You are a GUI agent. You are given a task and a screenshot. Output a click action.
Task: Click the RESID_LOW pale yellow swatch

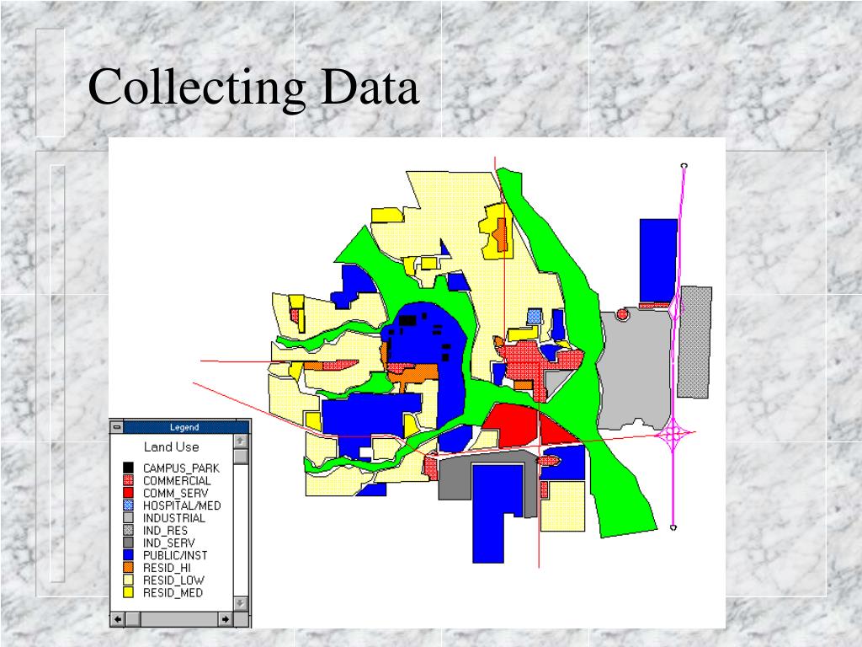click(128, 580)
